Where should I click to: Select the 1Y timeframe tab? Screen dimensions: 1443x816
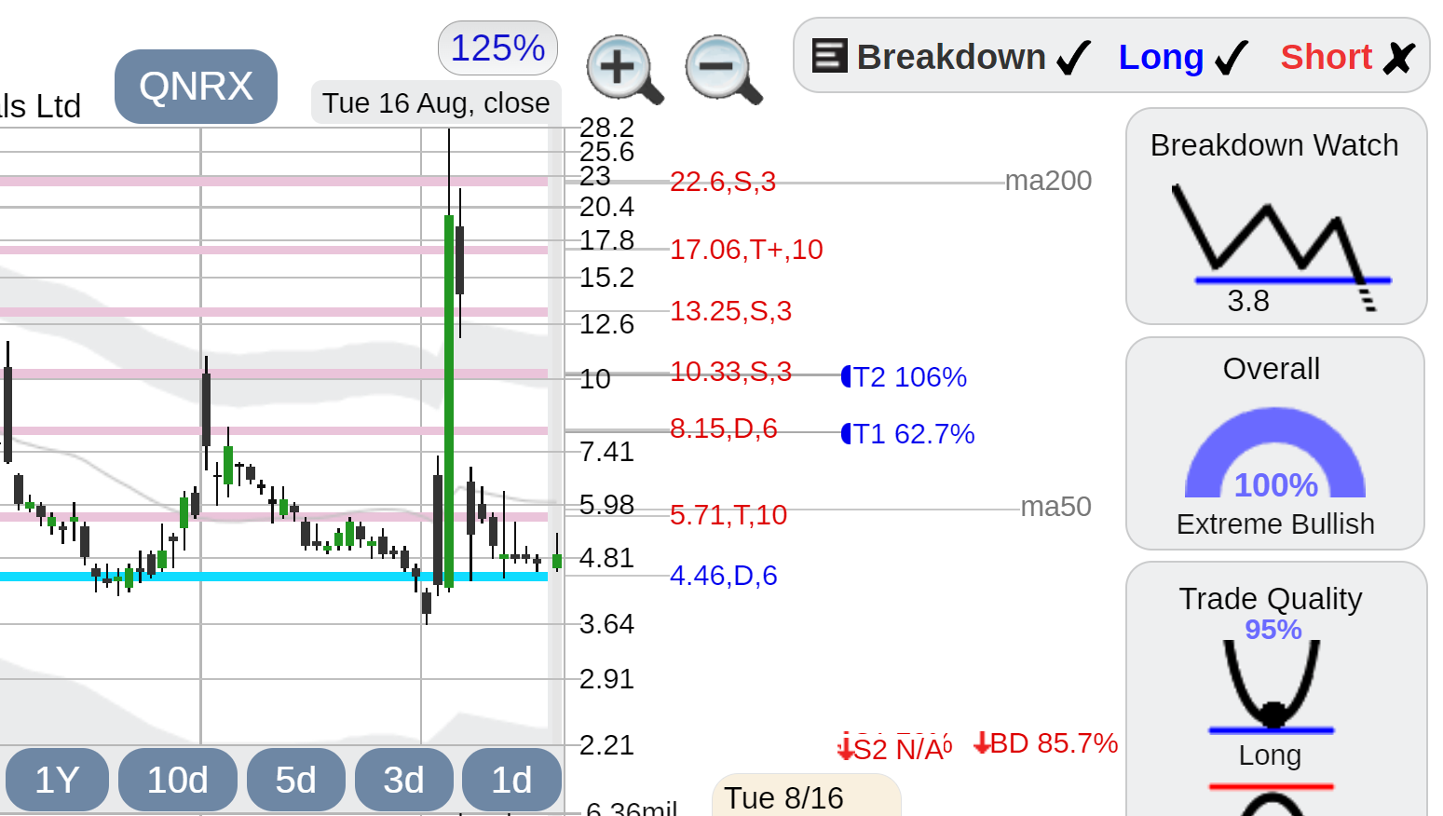(57, 780)
